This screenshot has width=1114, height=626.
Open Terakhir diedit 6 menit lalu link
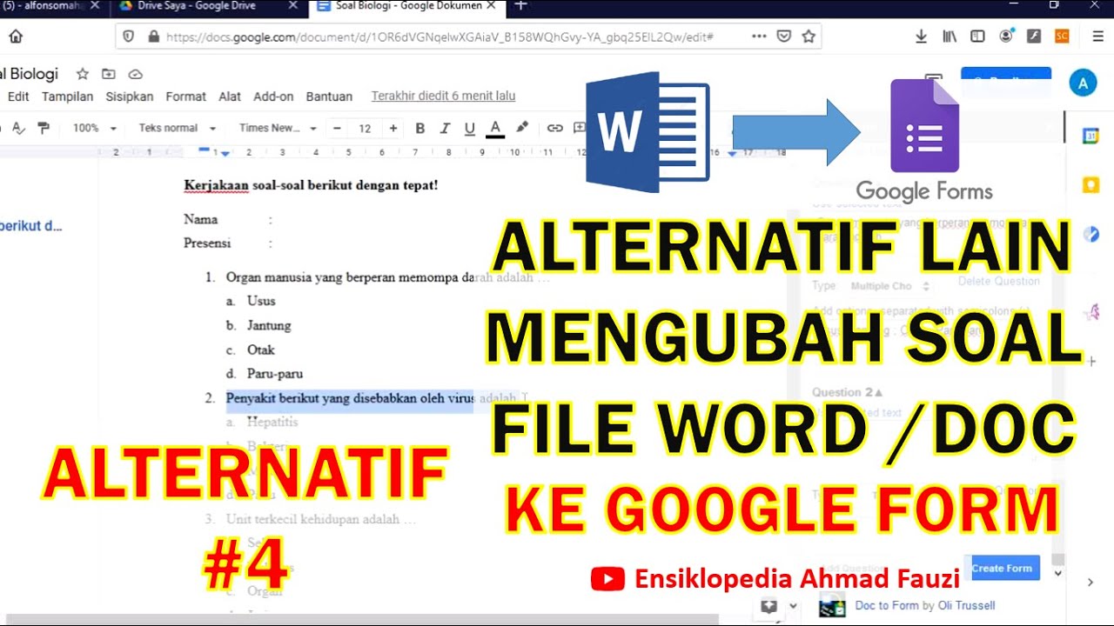[443, 97]
